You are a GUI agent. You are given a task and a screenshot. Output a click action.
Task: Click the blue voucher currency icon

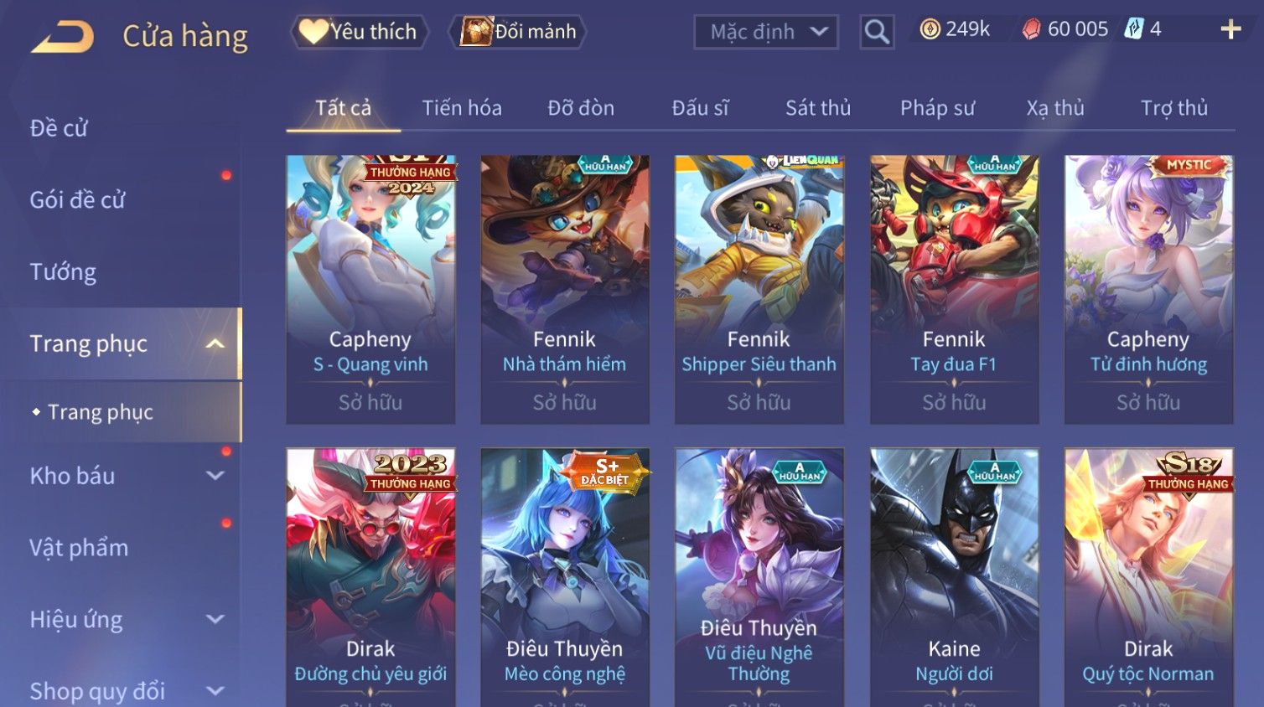click(x=1133, y=29)
